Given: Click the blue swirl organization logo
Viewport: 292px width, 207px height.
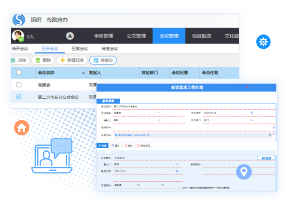Looking at the screenshot, I should coord(19,20).
